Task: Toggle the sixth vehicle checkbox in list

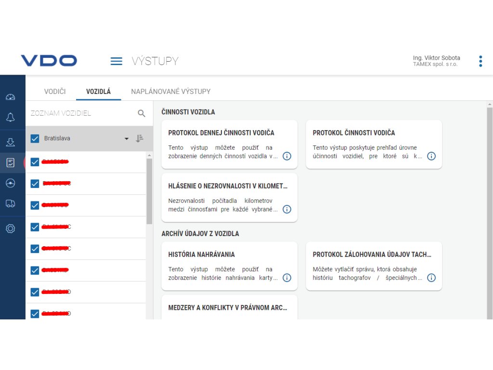Action: point(35,271)
